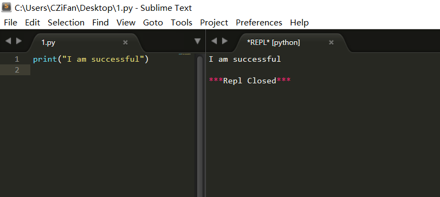
Task: Click the ***Repl Closed*** message
Action: coord(250,81)
